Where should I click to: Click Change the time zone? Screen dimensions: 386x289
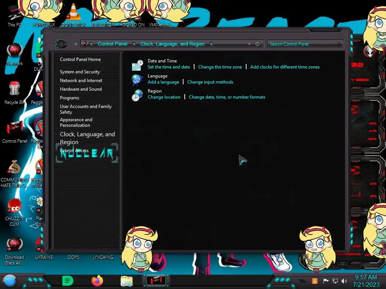click(x=220, y=67)
